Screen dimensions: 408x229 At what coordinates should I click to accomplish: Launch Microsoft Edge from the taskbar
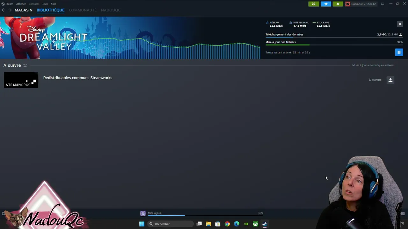pyautogui.click(x=237, y=224)
